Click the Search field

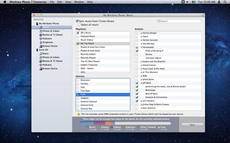click(179, 21)
